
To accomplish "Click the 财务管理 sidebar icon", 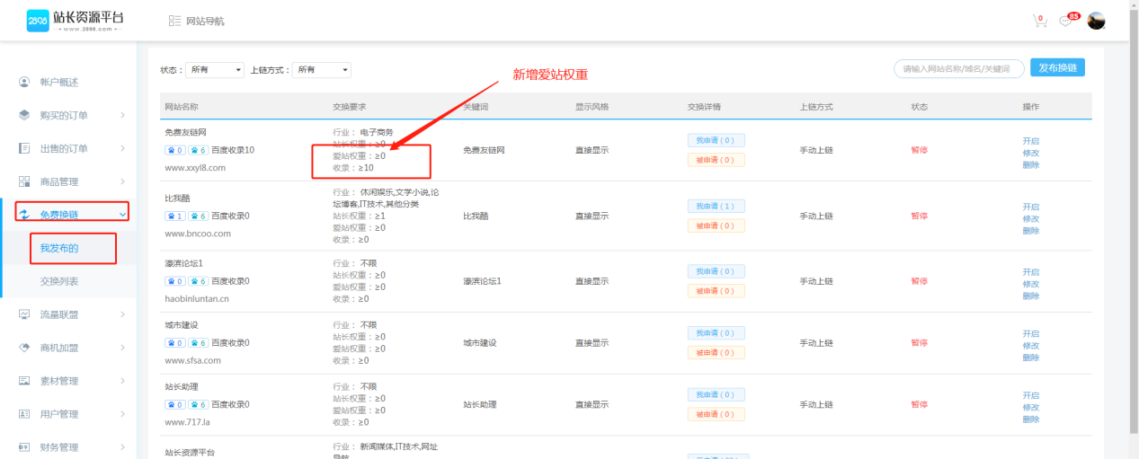I will pos(25,447).
